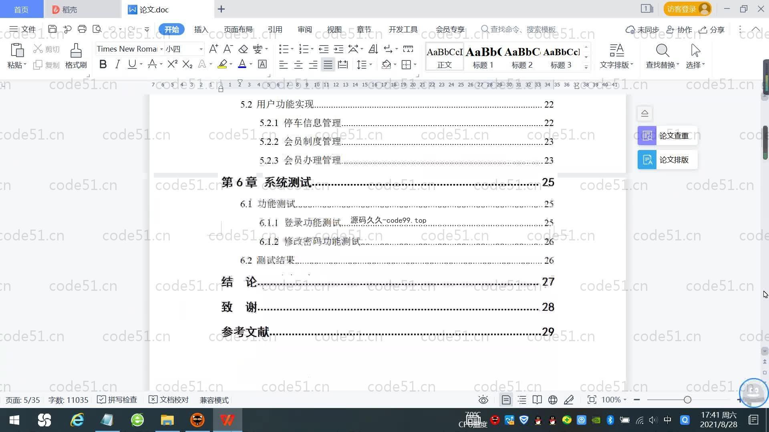
Task: Apply subscript formatting
Action: click(187, 64)
